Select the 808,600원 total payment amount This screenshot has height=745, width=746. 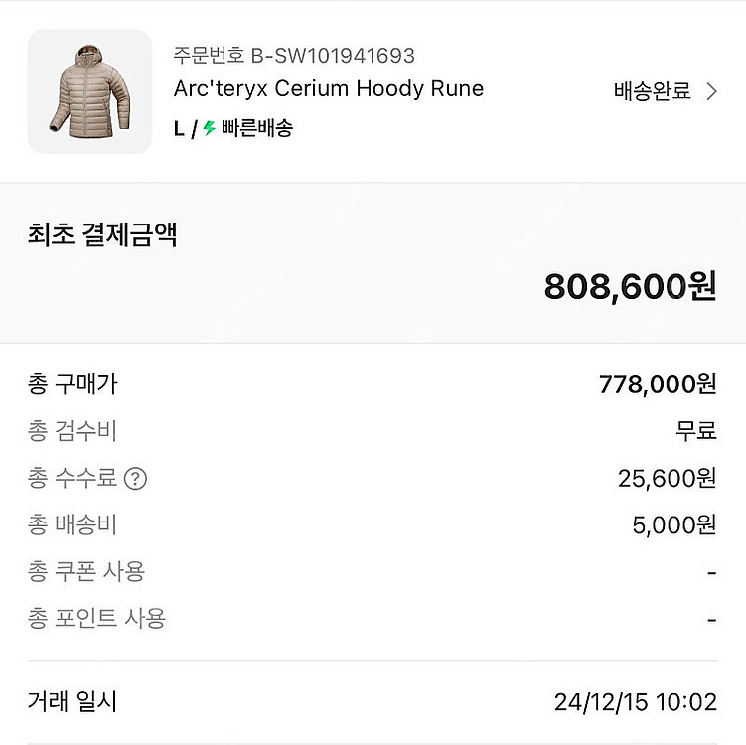(x=630, y=287)
